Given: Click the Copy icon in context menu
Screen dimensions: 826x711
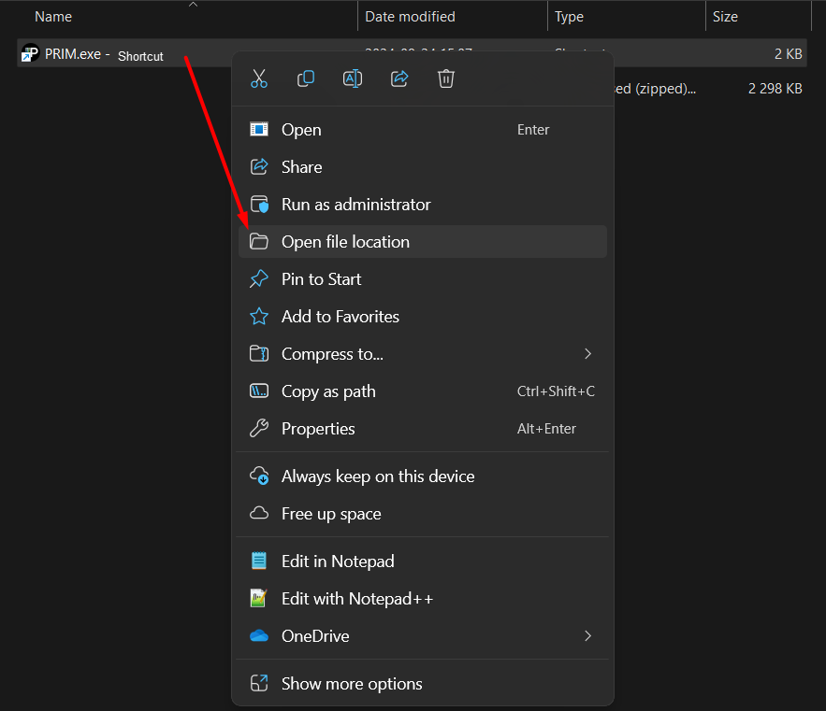Looking at the screenshot, I should pyautogui.click(x=306, y=79).
